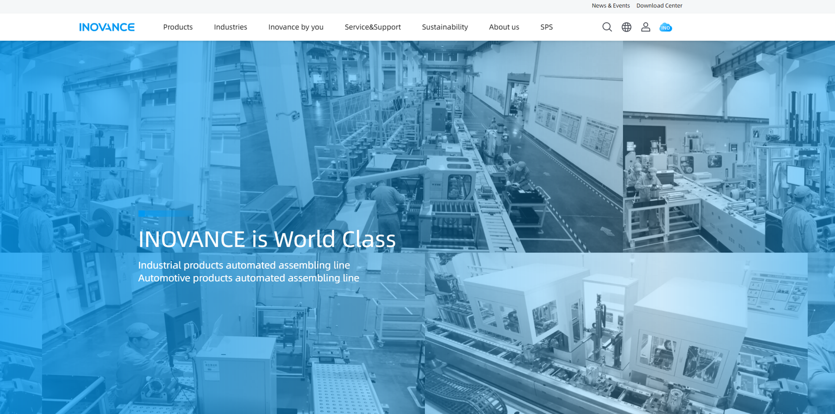835x414 pixels.
Task: Open the blue INO cloud icon
Action: 665,27
